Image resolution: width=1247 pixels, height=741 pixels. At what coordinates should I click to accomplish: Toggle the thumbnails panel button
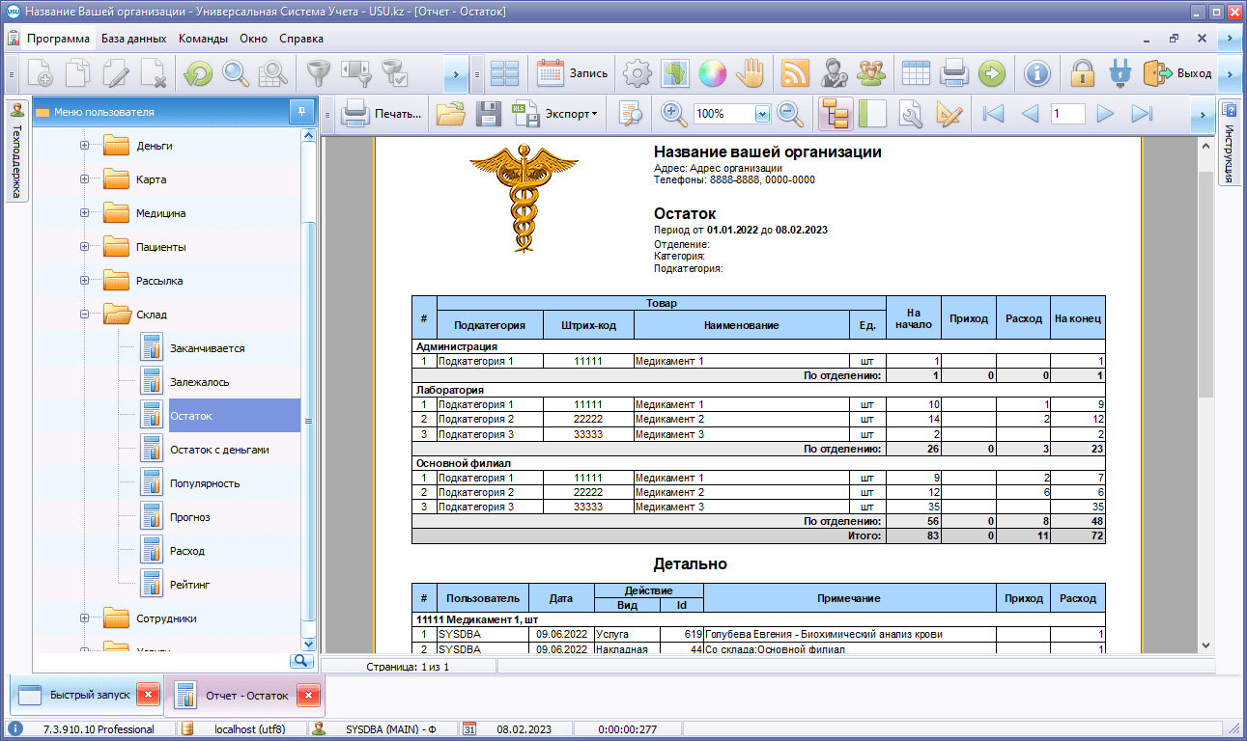(x=872, y=114)
